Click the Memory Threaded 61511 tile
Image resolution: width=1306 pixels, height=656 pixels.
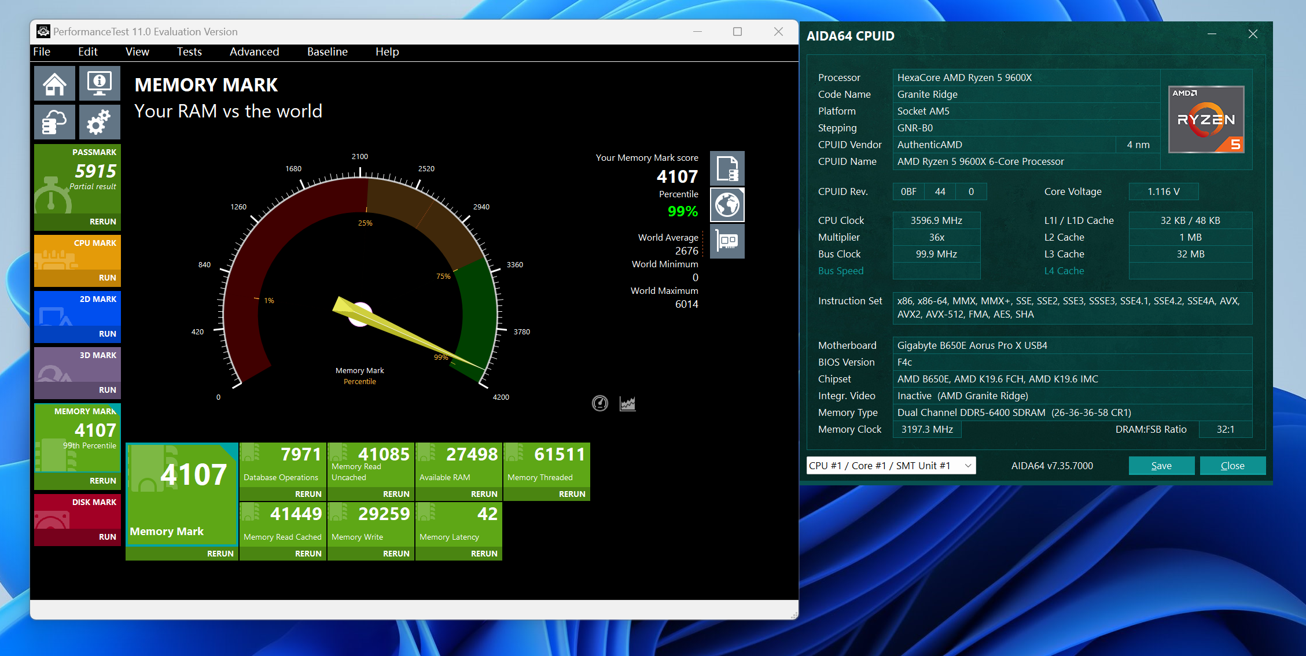click(546, 465)
